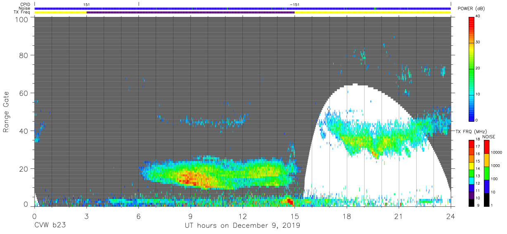Viewport: 507px width, 234px height.
Task: Click the 3 hour tick on UT axis
Action: point(86,216)
